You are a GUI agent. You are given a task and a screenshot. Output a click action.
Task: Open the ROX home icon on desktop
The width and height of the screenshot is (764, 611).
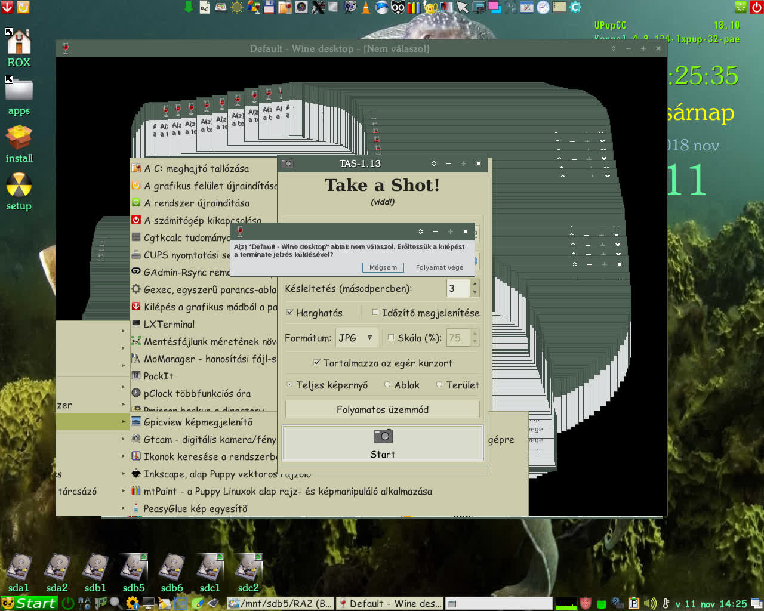(19, 42)
